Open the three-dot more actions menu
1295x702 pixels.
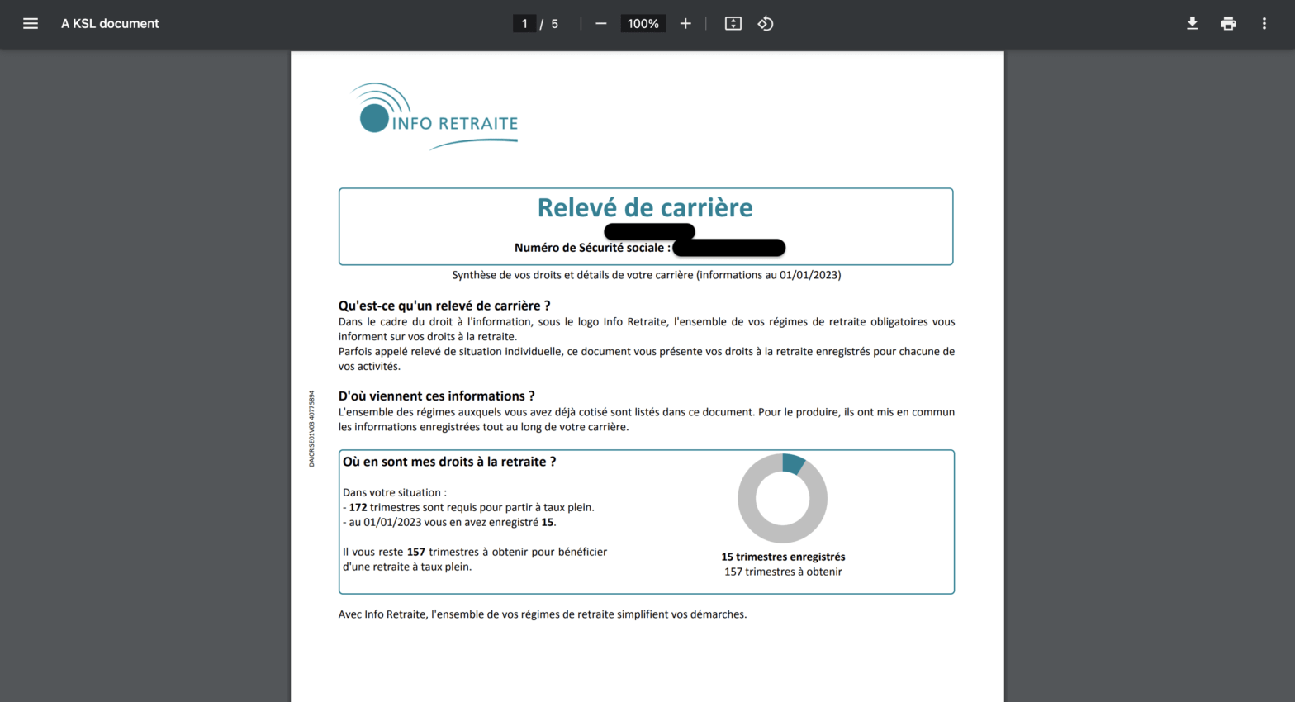(x=1264, y=24)
